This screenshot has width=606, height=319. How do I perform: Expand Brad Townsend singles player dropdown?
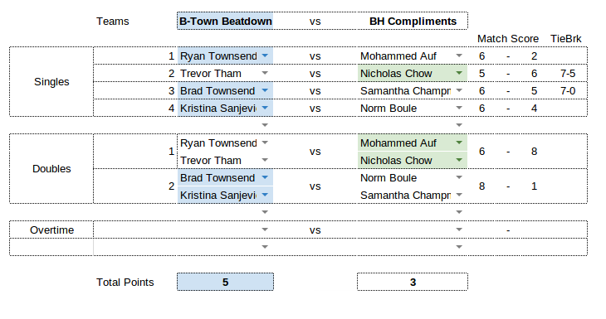pyautogui.click(x=265, y=90)
